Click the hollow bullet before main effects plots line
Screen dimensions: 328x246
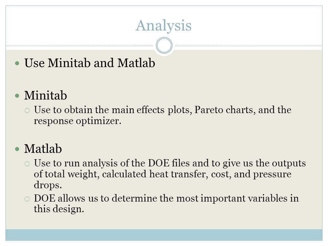27,110
